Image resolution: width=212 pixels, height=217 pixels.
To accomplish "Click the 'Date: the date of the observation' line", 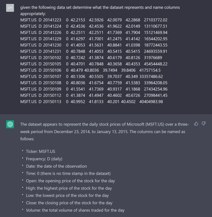I will [56, 166].
